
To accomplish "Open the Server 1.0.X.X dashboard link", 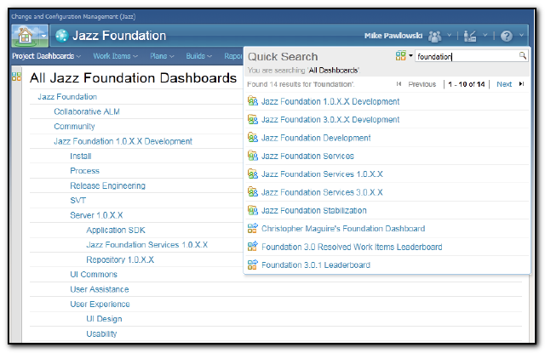I will [96, 215].
